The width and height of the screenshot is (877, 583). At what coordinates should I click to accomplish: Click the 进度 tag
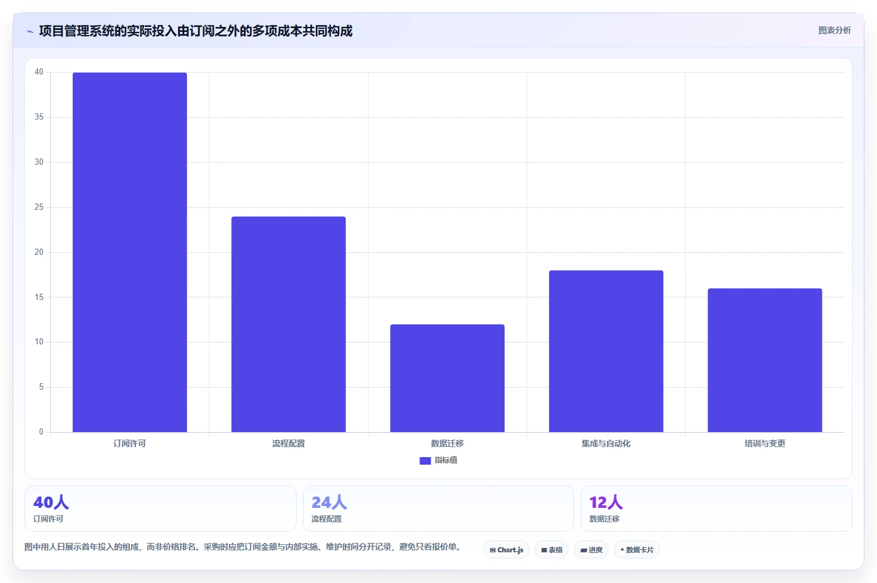coord(591,550)
